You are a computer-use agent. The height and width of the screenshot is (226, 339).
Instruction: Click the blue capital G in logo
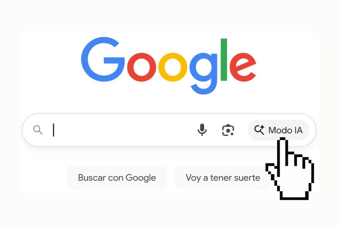(x=103, y=59)
